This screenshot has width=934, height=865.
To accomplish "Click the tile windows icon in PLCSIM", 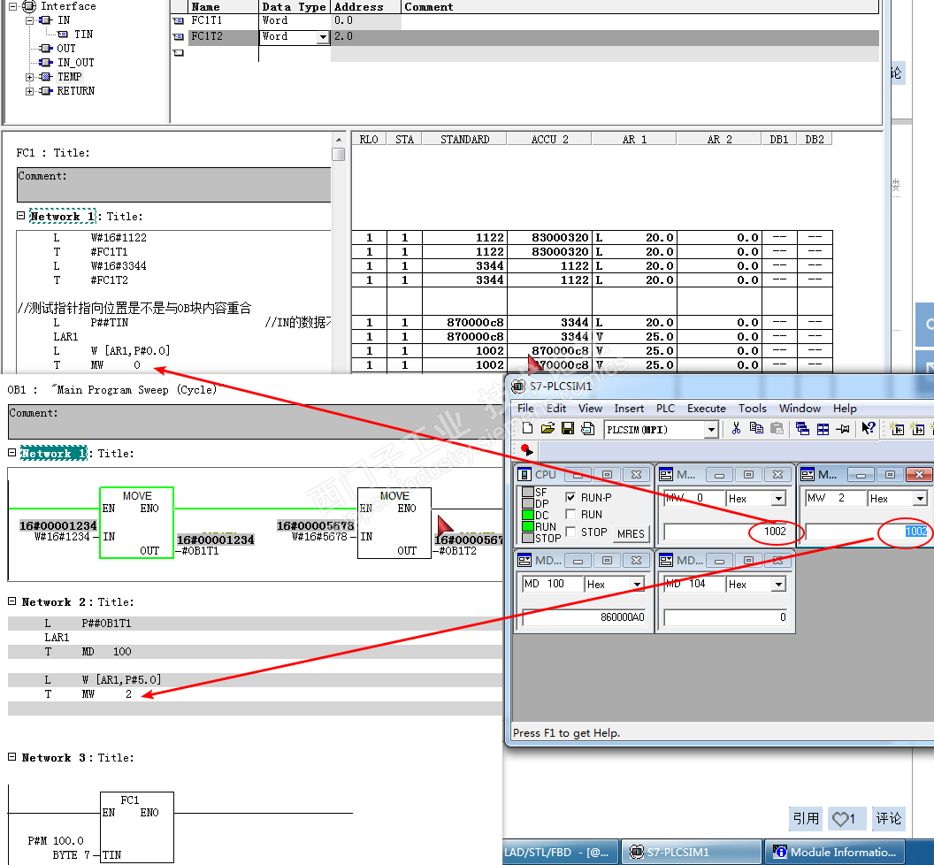I will pyautogui.click(x=823, y=428).
